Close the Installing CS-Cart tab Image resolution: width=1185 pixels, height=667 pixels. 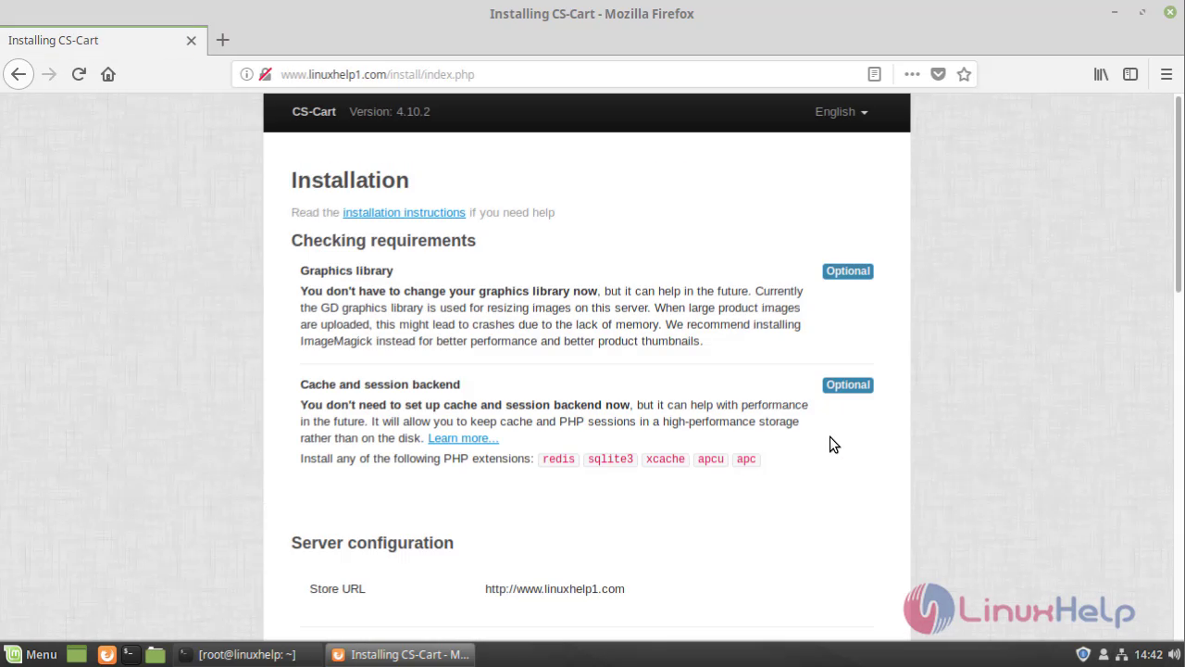(192, 41)
